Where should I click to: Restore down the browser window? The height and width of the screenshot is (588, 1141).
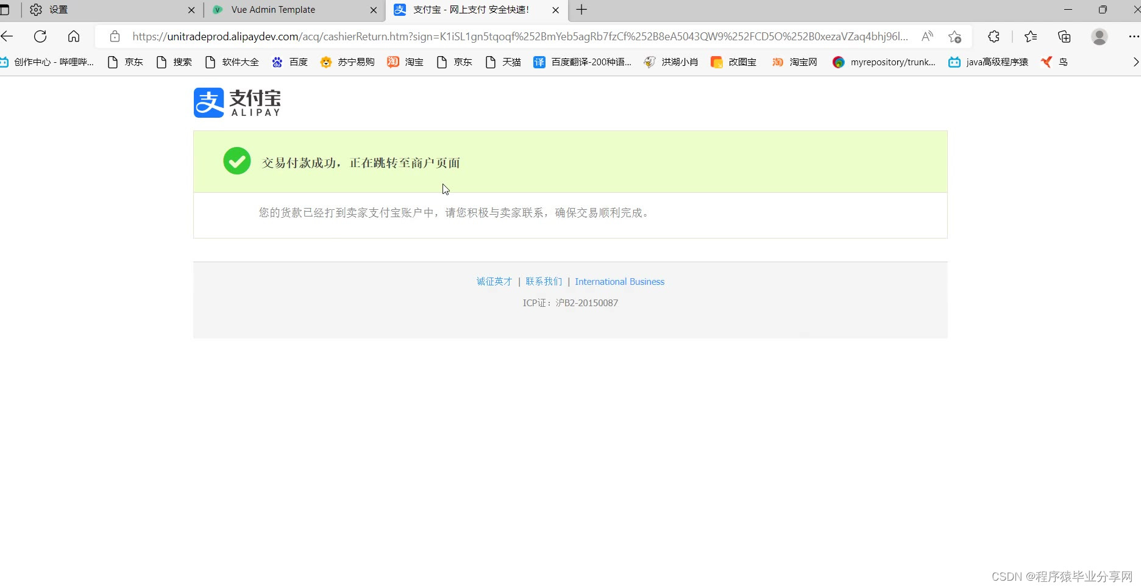click(x=1103, y=10)
